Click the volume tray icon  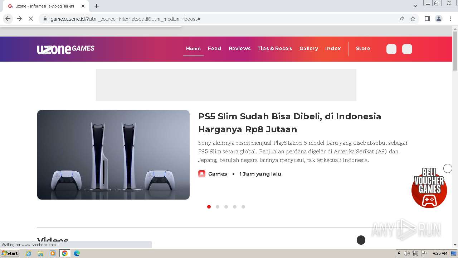[407, 253]
